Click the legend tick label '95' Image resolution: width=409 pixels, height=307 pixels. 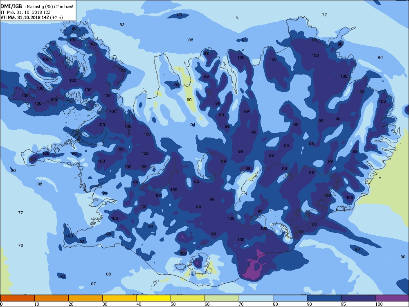coord(344,304)
